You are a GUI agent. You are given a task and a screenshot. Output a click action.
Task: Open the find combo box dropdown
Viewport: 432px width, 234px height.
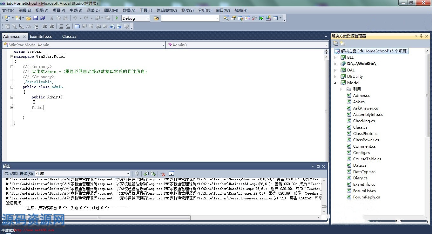click(x=218, y=18)
